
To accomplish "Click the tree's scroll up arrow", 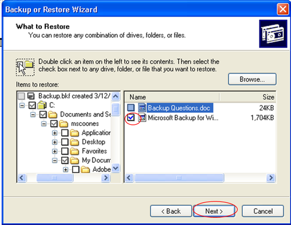I will [116, 96].
